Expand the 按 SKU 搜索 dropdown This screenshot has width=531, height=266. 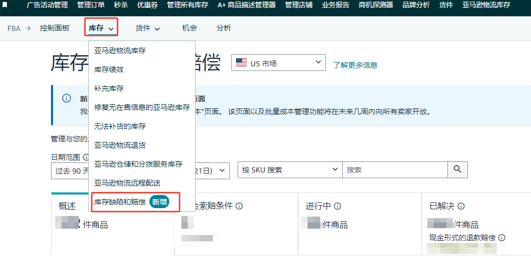(290, 170)
